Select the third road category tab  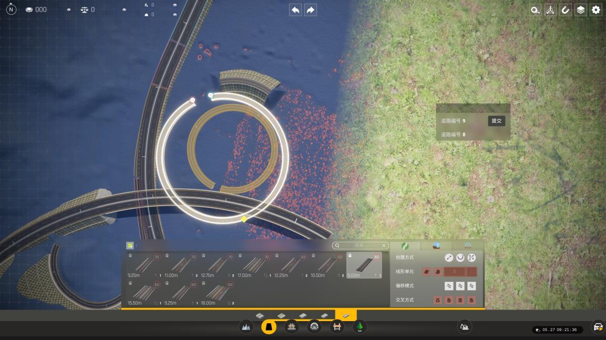pos(303,316)
